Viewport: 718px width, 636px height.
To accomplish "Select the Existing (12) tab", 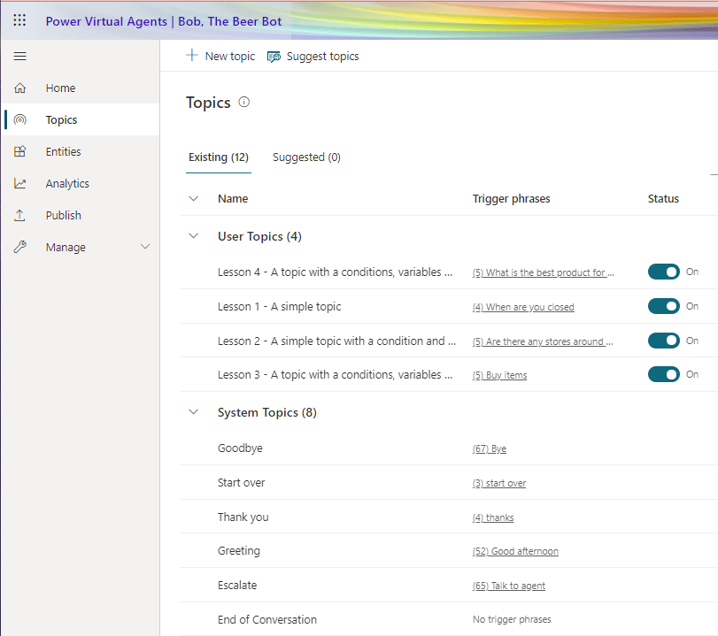I will (x=218, y=157).
